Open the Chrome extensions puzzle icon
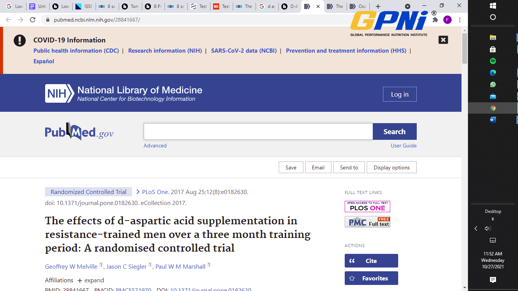Image resolution: width=518 pixels, height=291 pixels. click(x=435, y=20)
